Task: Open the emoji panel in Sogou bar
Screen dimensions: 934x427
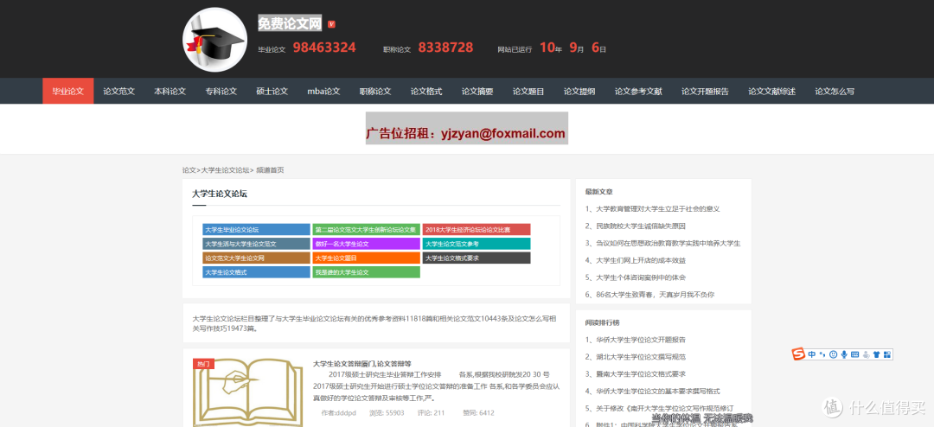Action: point(833,354)
